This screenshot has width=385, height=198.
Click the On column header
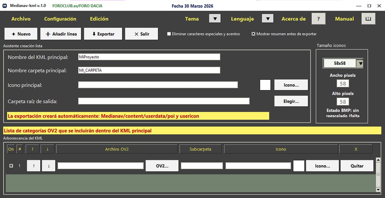click(x=11, y=149)
